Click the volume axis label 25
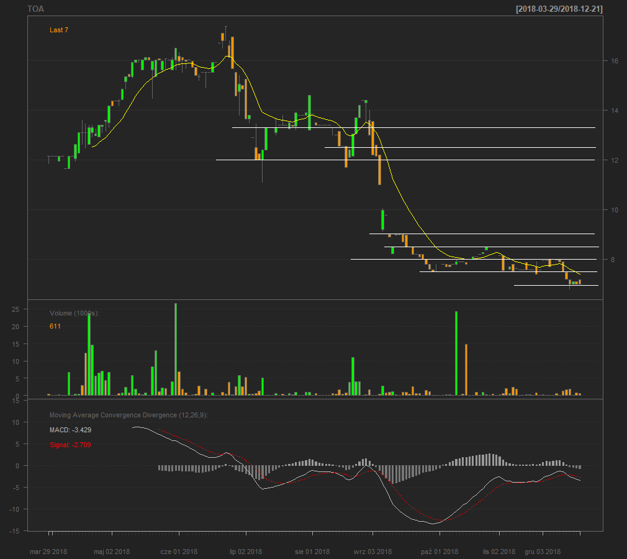This screenshot has height=559, width=627. [x=15, y=309]
